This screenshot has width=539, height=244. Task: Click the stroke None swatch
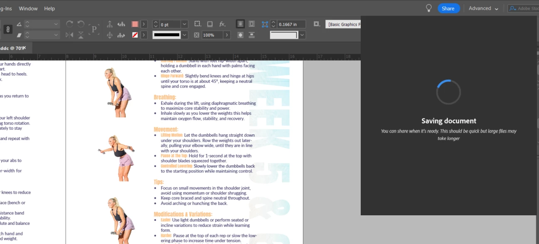pyautogui.click(x=135, y=35)
